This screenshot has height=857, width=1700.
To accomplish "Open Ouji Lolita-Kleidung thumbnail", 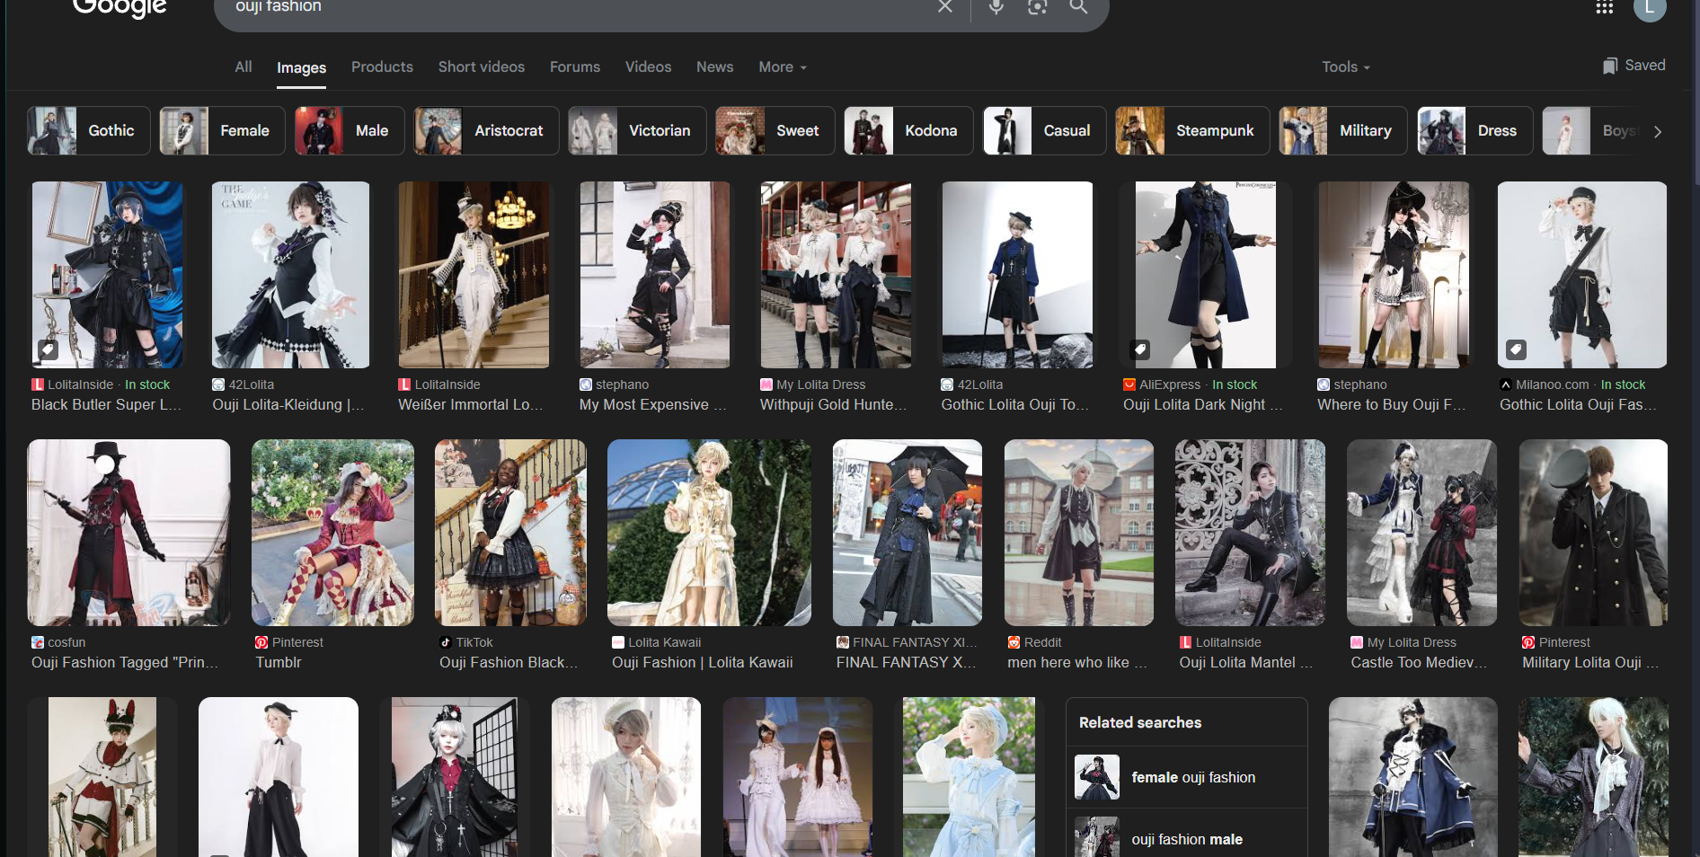I will [290, 275].
